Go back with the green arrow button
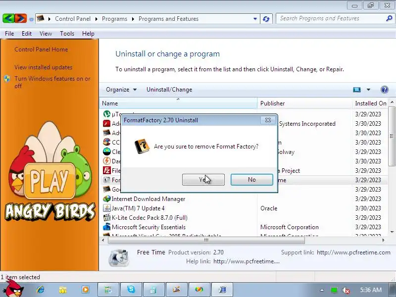 (x=8, y=18)
